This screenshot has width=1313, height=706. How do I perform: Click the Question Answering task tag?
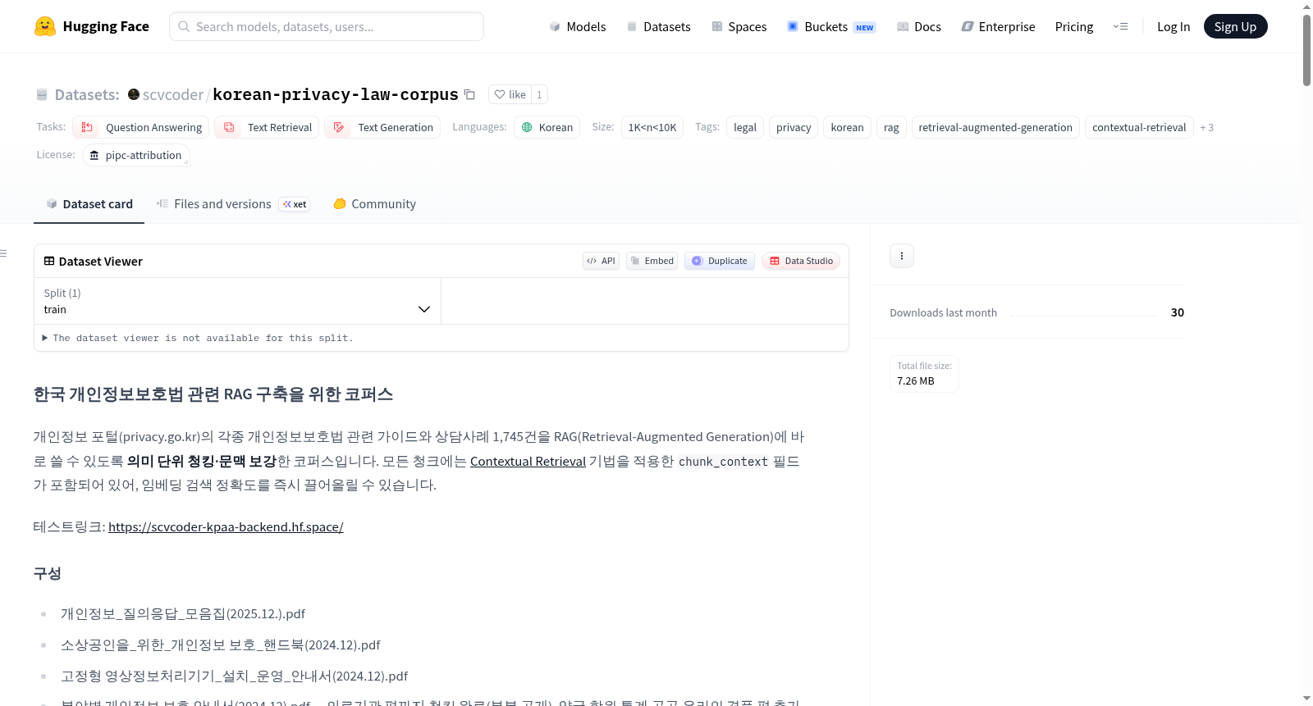coord(141,127)
